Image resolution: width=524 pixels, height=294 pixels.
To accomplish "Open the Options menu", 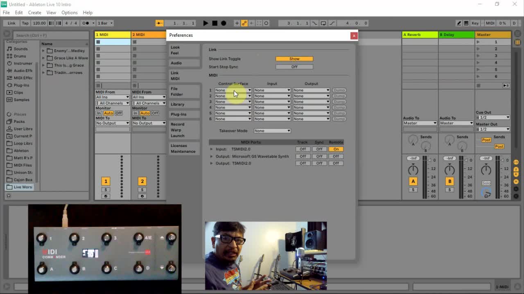I will tap(70, 13).
